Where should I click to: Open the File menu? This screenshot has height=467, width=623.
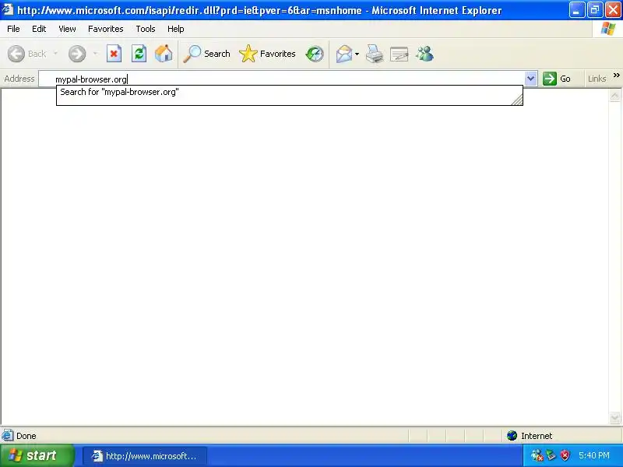[x=13, y=29]
